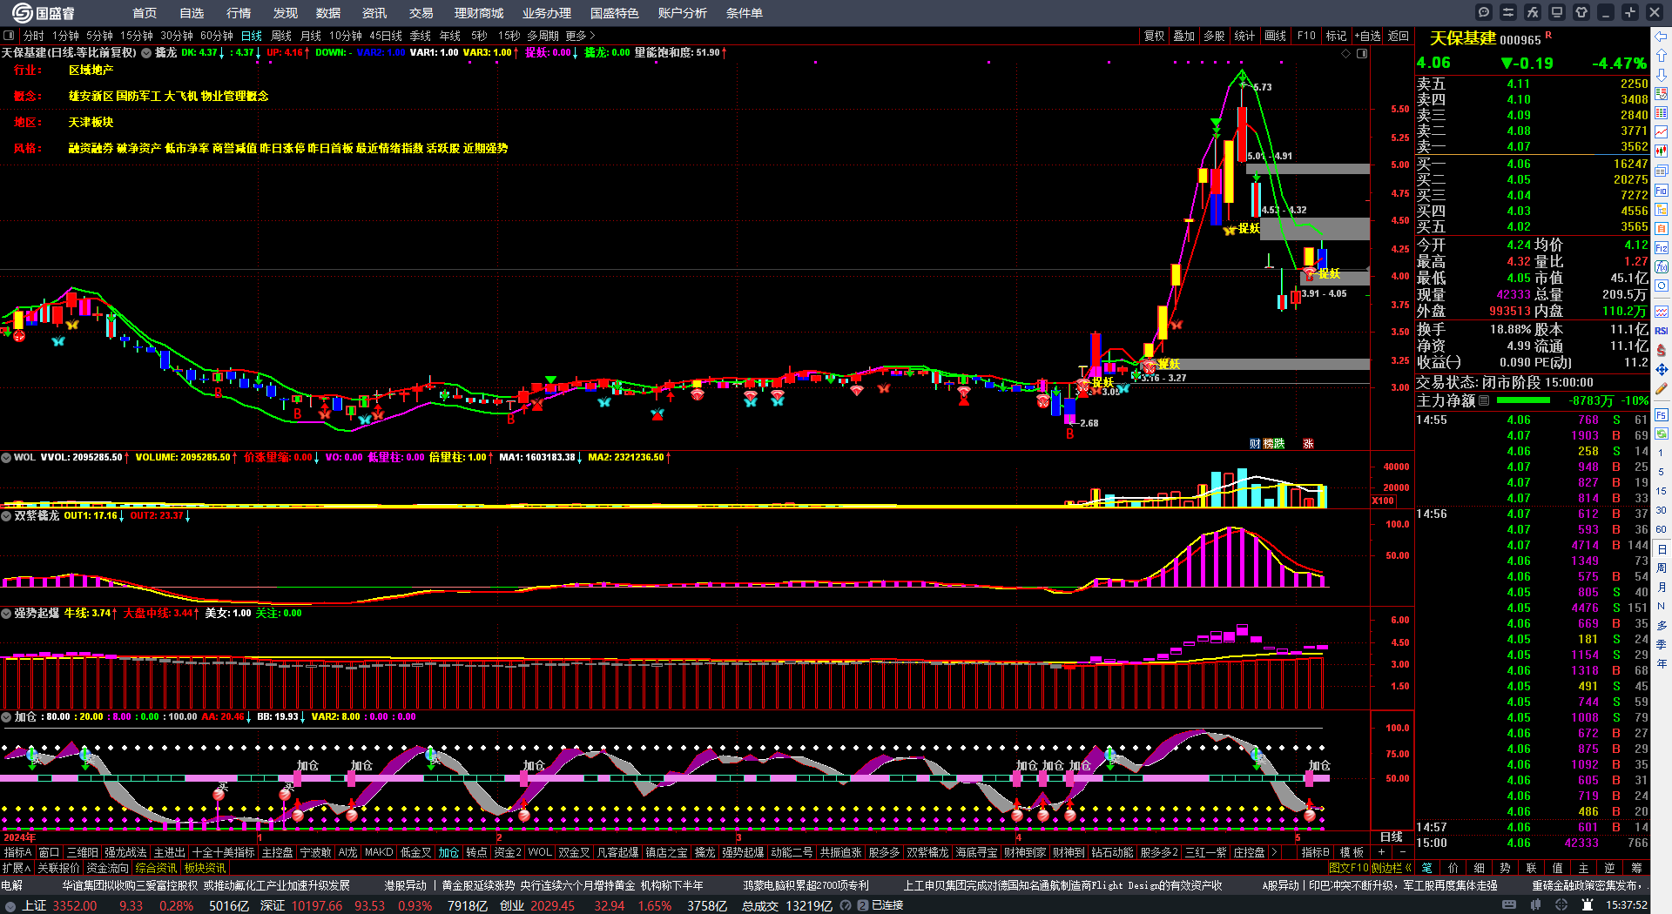Toggle the 标记 mark option
The width and height of the screenshot is (1672, 914).
click(1336, 36)
